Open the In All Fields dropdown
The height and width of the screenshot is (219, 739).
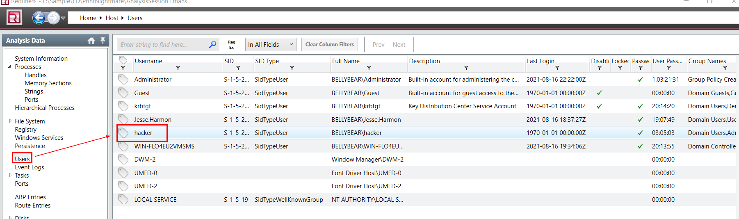coord(271,44)
